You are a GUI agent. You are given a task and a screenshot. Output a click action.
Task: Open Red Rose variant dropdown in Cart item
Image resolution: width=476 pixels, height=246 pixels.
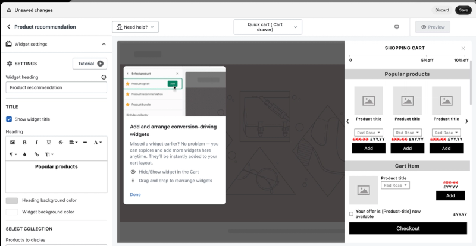(395, 185)
